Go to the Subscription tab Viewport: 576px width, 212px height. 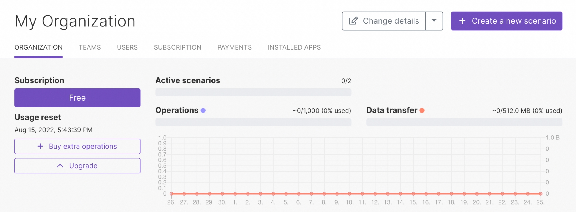[177, 47]
